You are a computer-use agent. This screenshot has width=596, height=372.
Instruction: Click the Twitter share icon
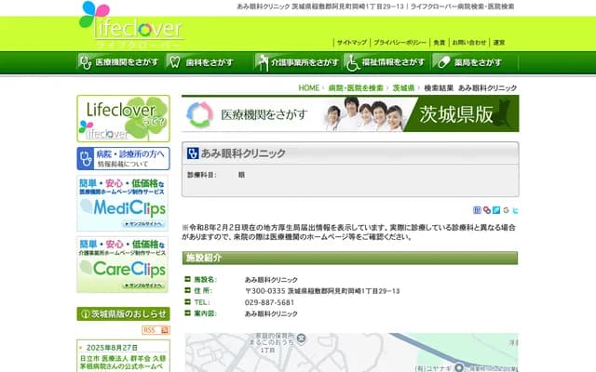[515, 210]
